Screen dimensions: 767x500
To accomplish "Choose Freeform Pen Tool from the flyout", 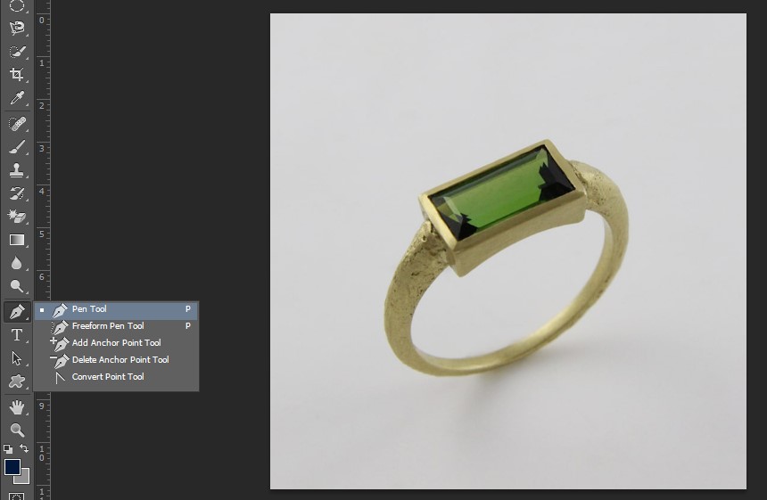I will [x=116, y=326].
